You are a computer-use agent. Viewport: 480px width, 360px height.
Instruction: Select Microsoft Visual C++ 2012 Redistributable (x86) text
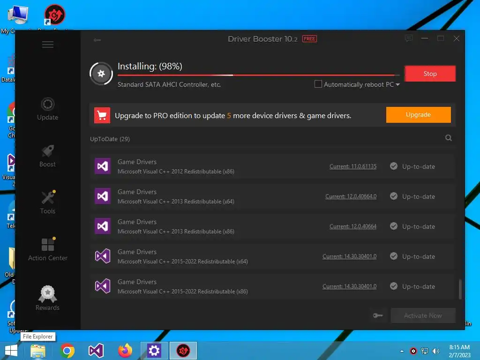coord(176,172)
